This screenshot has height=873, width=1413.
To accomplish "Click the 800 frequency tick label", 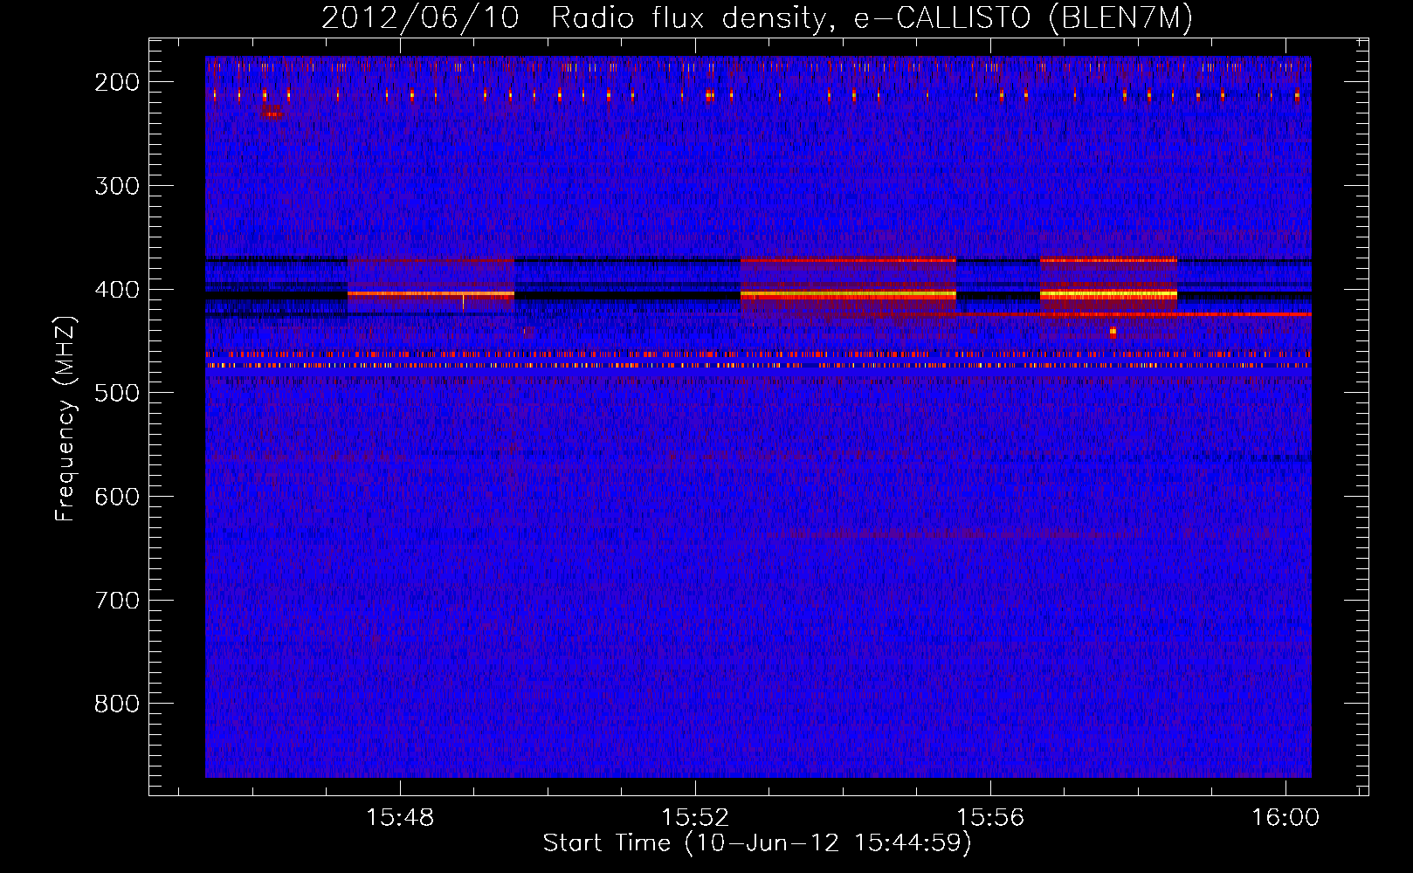I will pos(117,704).
